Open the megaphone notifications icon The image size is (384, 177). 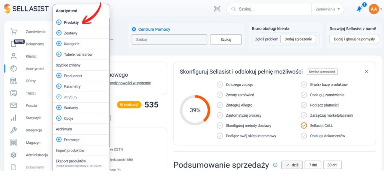point(360,9)
